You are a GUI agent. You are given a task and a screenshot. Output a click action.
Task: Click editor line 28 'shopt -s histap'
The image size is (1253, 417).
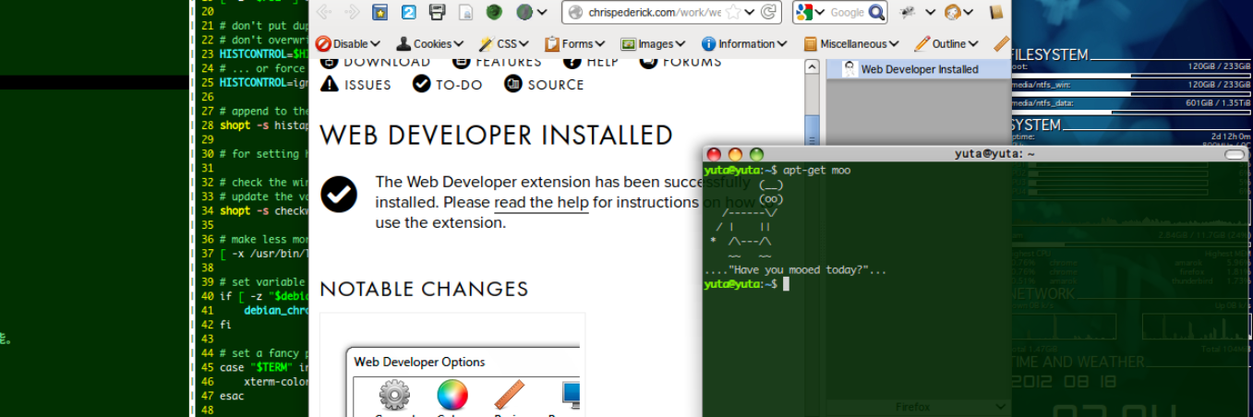(x=262, y=125)
